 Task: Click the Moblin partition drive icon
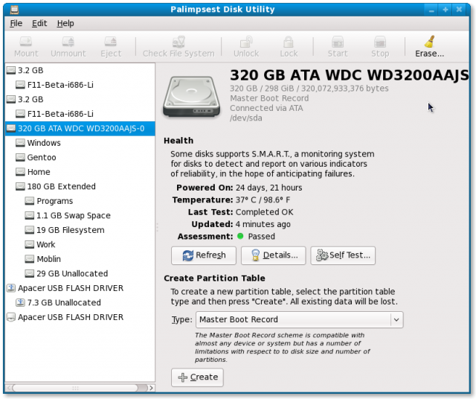coord(30,258)
